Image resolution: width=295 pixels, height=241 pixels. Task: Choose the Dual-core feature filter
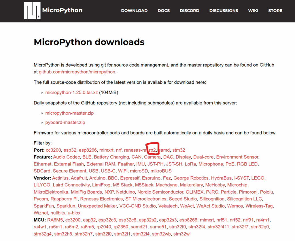(203, 157)
